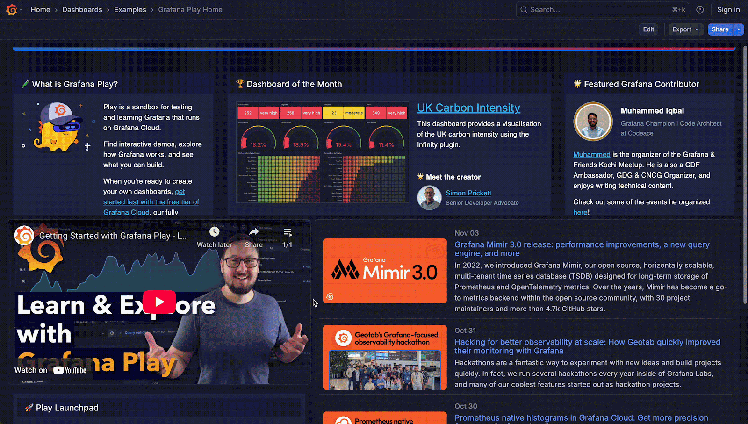748x424 pixels.
Task: Expand the Share button's dropdown arrow
Action: (739, 29)
